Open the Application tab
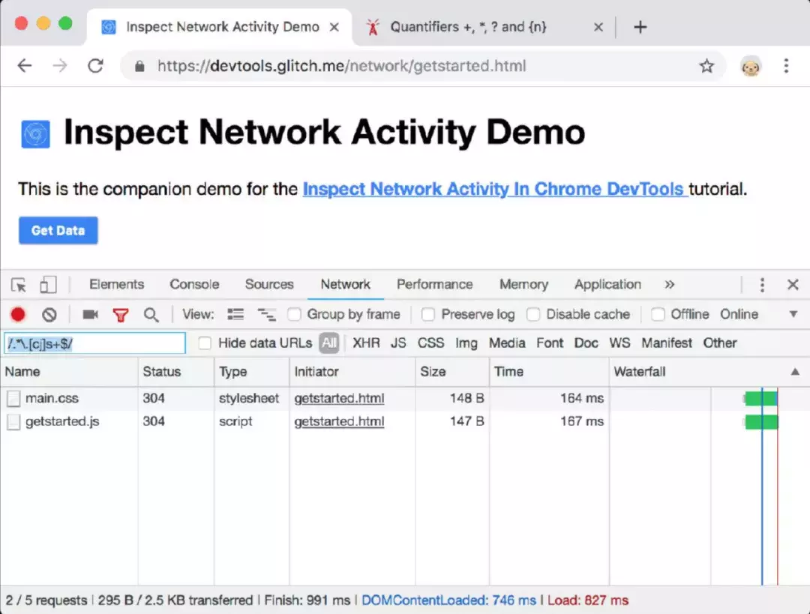 [x=607, y=285]
